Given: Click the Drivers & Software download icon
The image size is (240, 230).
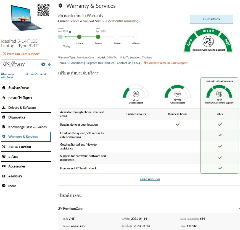Looking at the screenshot, I should coord(4,107).
